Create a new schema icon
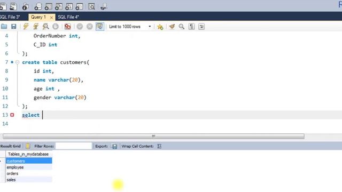This screenshot has width=342, height=192. pos(38,7)
